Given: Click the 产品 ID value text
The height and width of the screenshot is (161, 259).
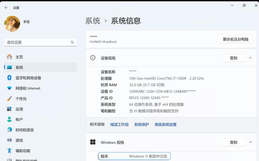Looking at the screenshot, I should pos(148,98).
